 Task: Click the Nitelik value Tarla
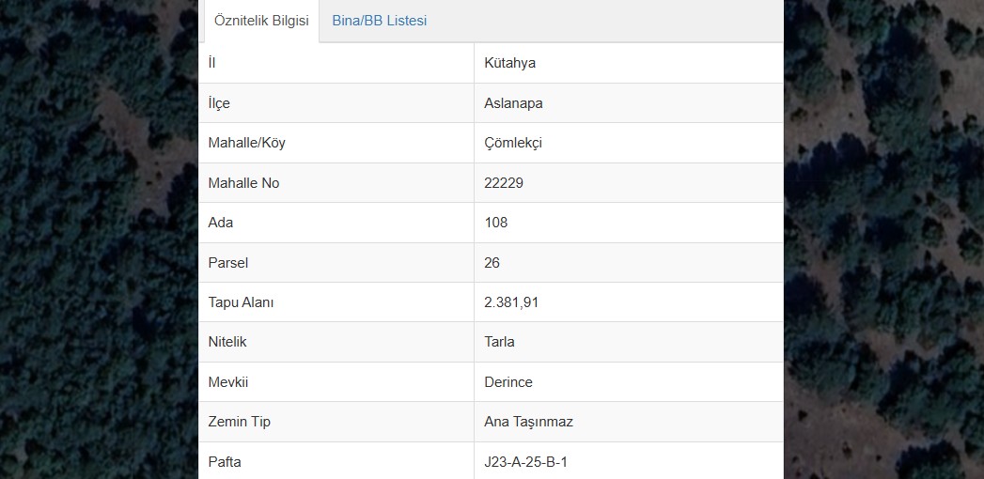[500, 342]
